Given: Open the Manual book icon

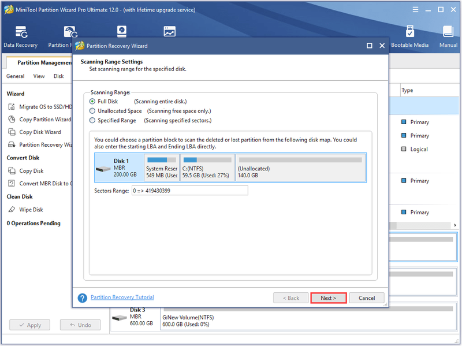Looking at the screenshot, I should [x=448, y=32].
